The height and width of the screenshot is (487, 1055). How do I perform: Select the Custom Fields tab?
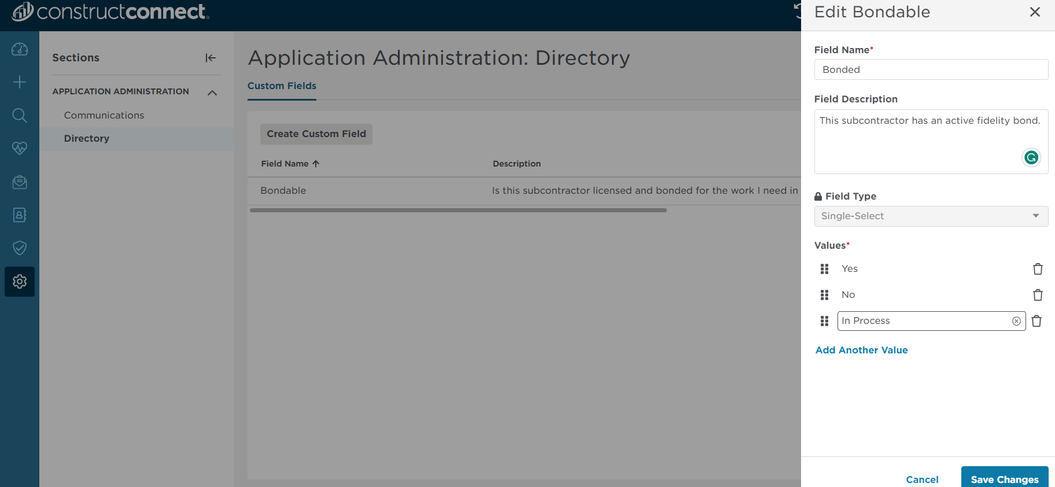[282, 86]
